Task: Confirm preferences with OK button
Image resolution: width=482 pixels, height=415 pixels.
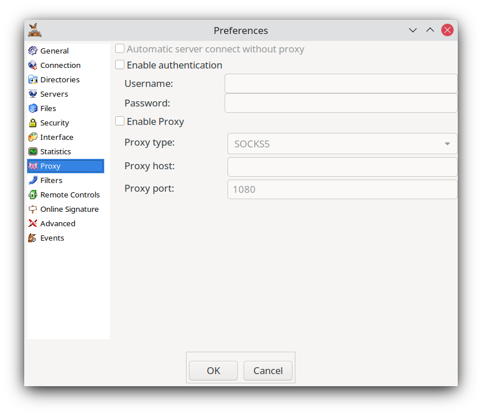Action: point(213,371)
